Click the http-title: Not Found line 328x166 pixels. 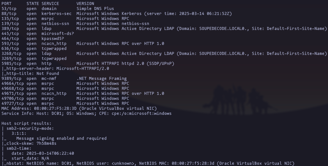[30, 73]
